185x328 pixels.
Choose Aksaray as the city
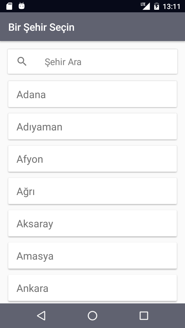[x=92, y=223]
